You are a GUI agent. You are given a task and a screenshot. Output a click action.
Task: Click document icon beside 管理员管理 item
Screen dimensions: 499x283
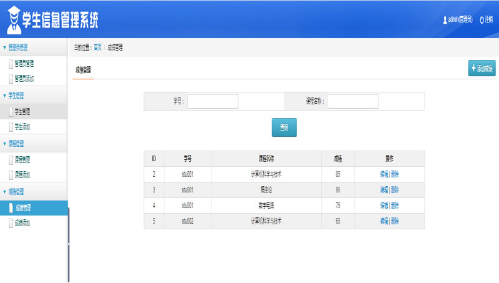pos(11,64)
